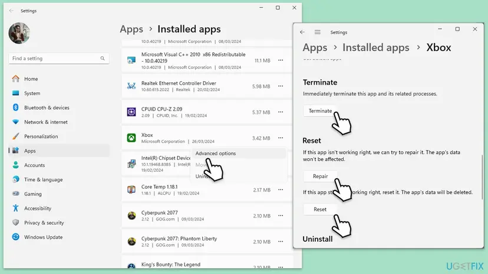The image size is (488, 274).
Task: Click the Windows Update sync icon
Action: pos(15,237)
